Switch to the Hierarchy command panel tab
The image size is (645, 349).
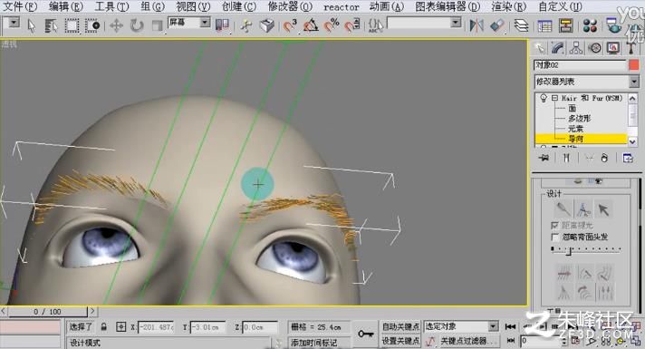pos(576,48)
